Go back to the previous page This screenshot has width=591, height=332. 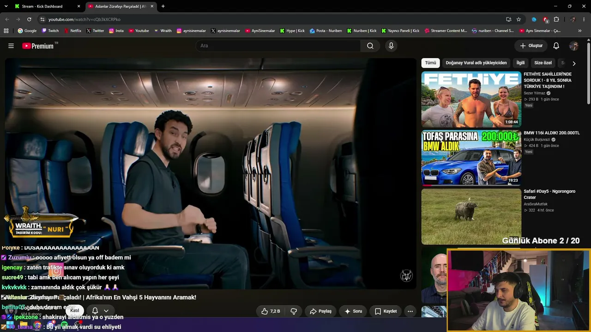coord(7,19)
